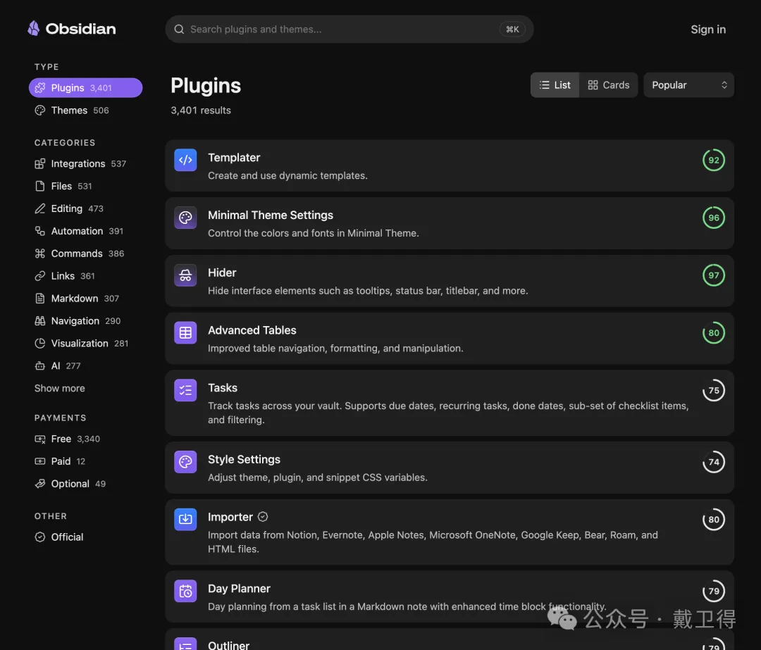Click the search magnifier icon

click(x=179, y=29)
